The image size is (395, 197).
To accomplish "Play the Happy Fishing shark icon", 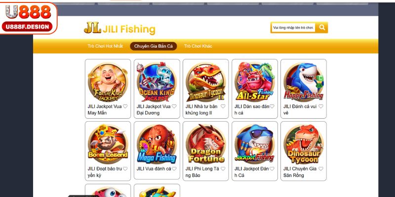I will coord(304,82).
